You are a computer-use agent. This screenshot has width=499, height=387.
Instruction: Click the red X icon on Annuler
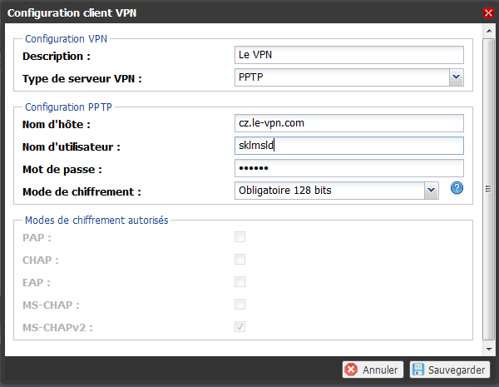click(351, 370)
